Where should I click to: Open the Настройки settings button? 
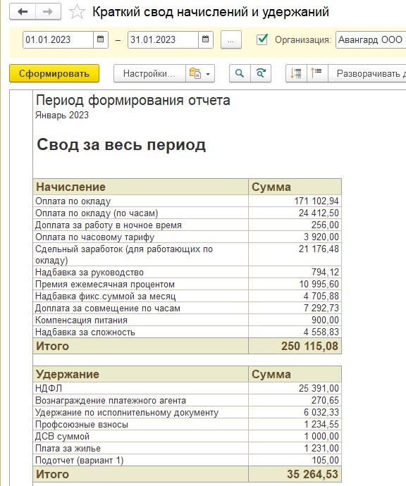point(149,73)
